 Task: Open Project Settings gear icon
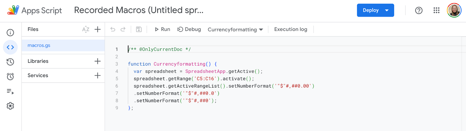click(x=10, y=106)
